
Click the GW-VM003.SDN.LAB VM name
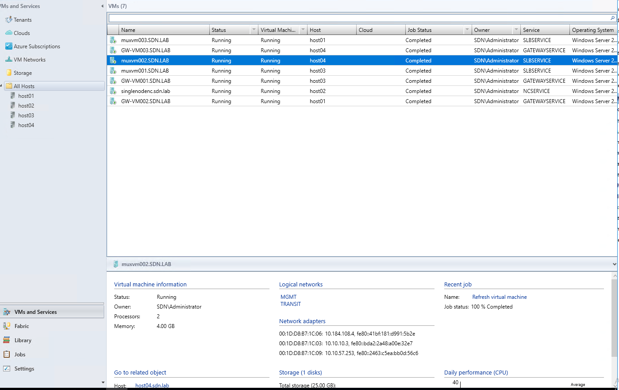[x=146, y=50]
